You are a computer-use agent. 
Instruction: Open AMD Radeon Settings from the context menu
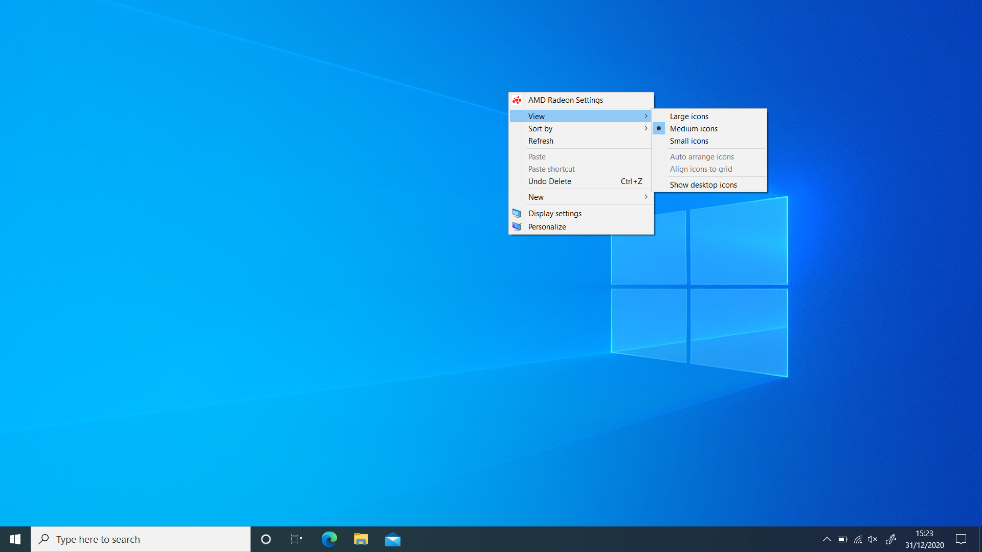(581, 100)
